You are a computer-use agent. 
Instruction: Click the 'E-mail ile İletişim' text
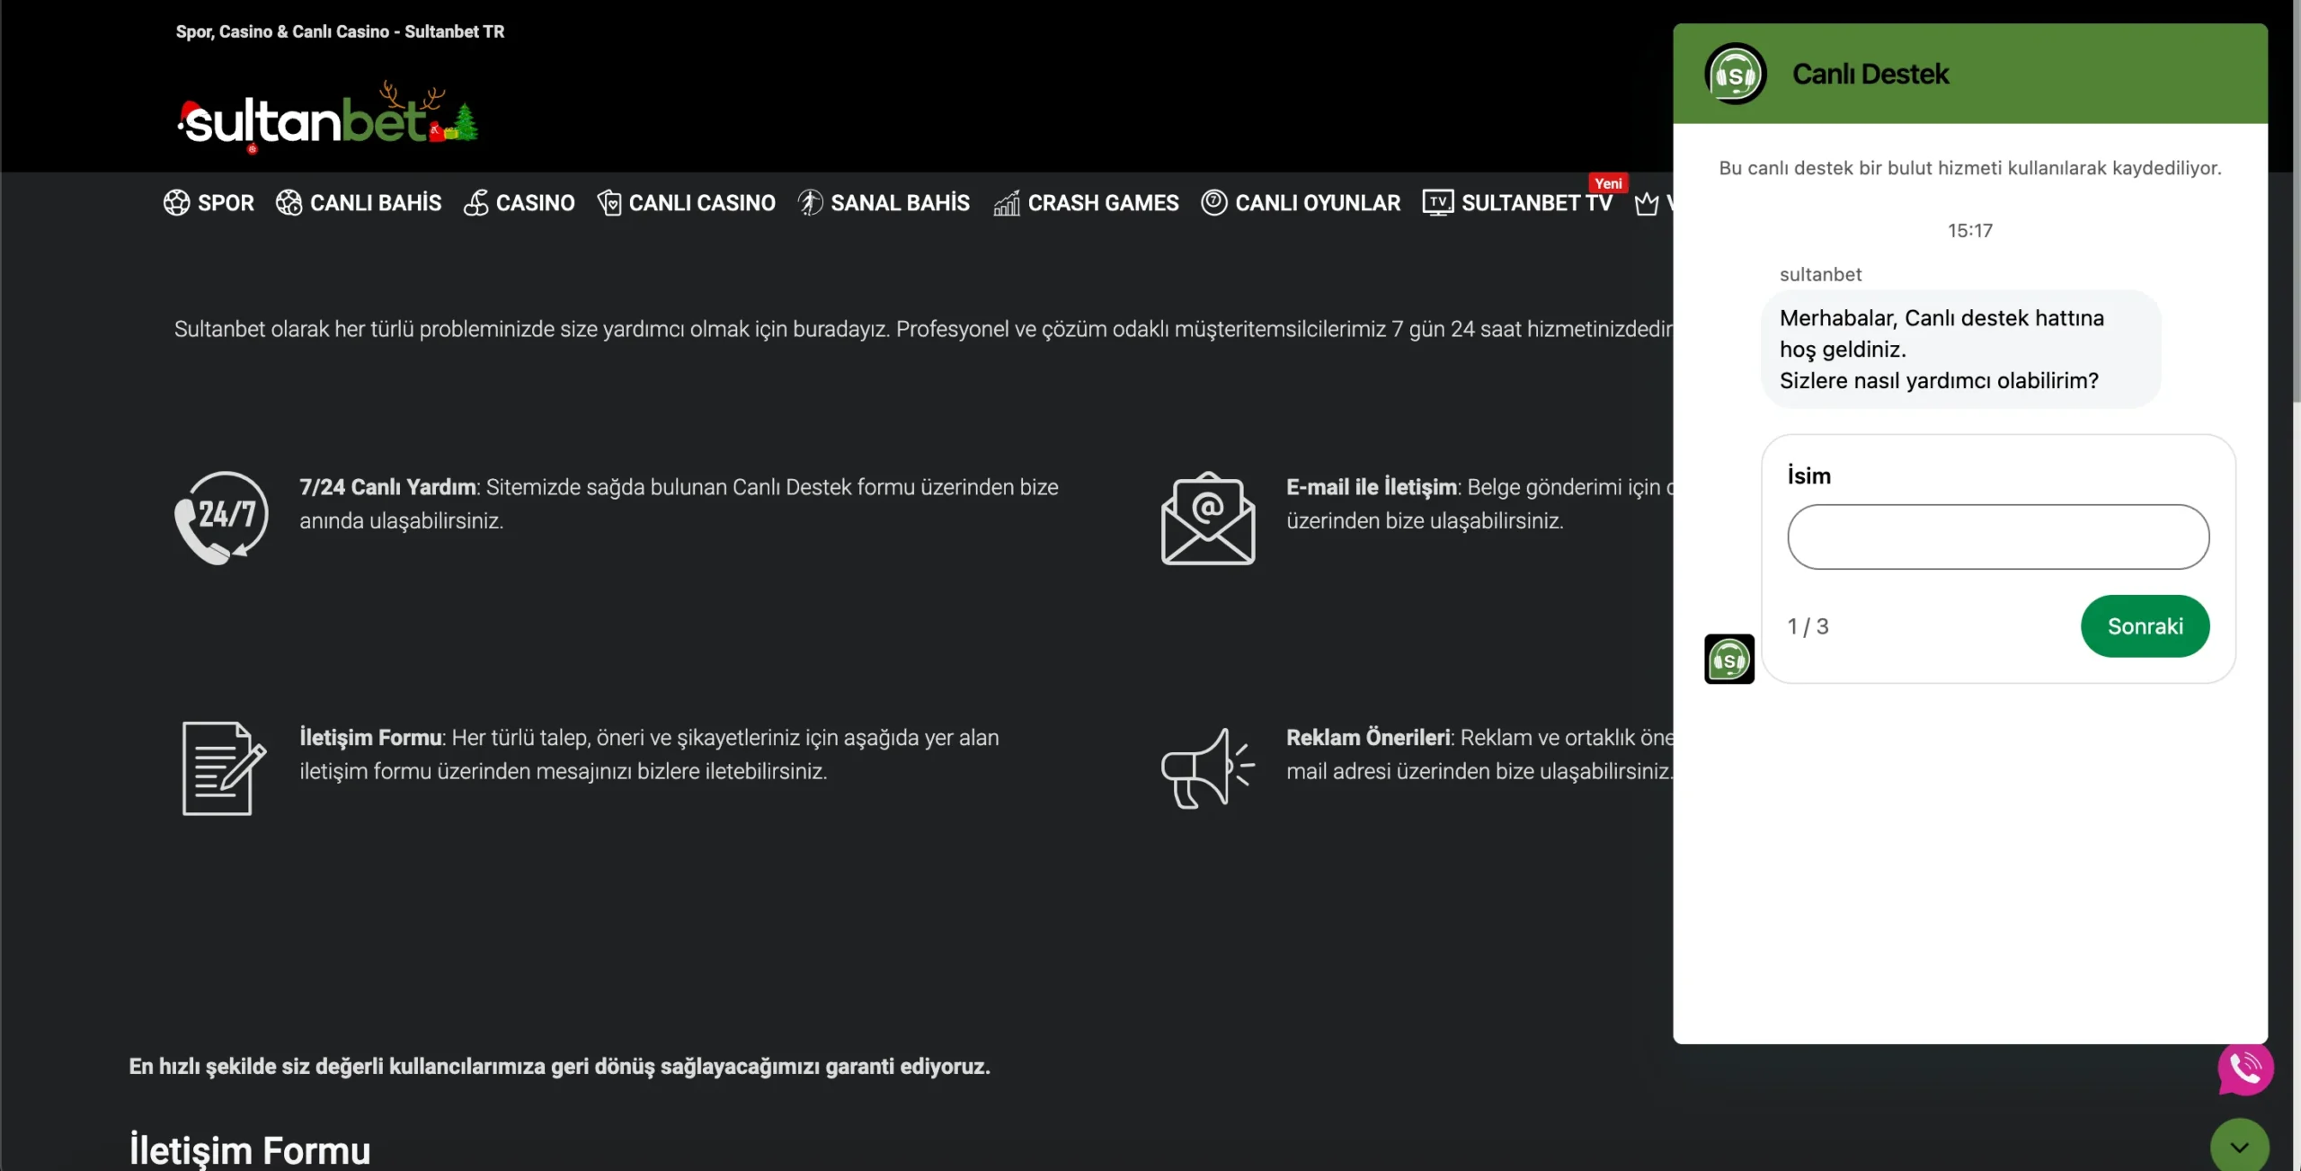click(x=1372, y=487)
